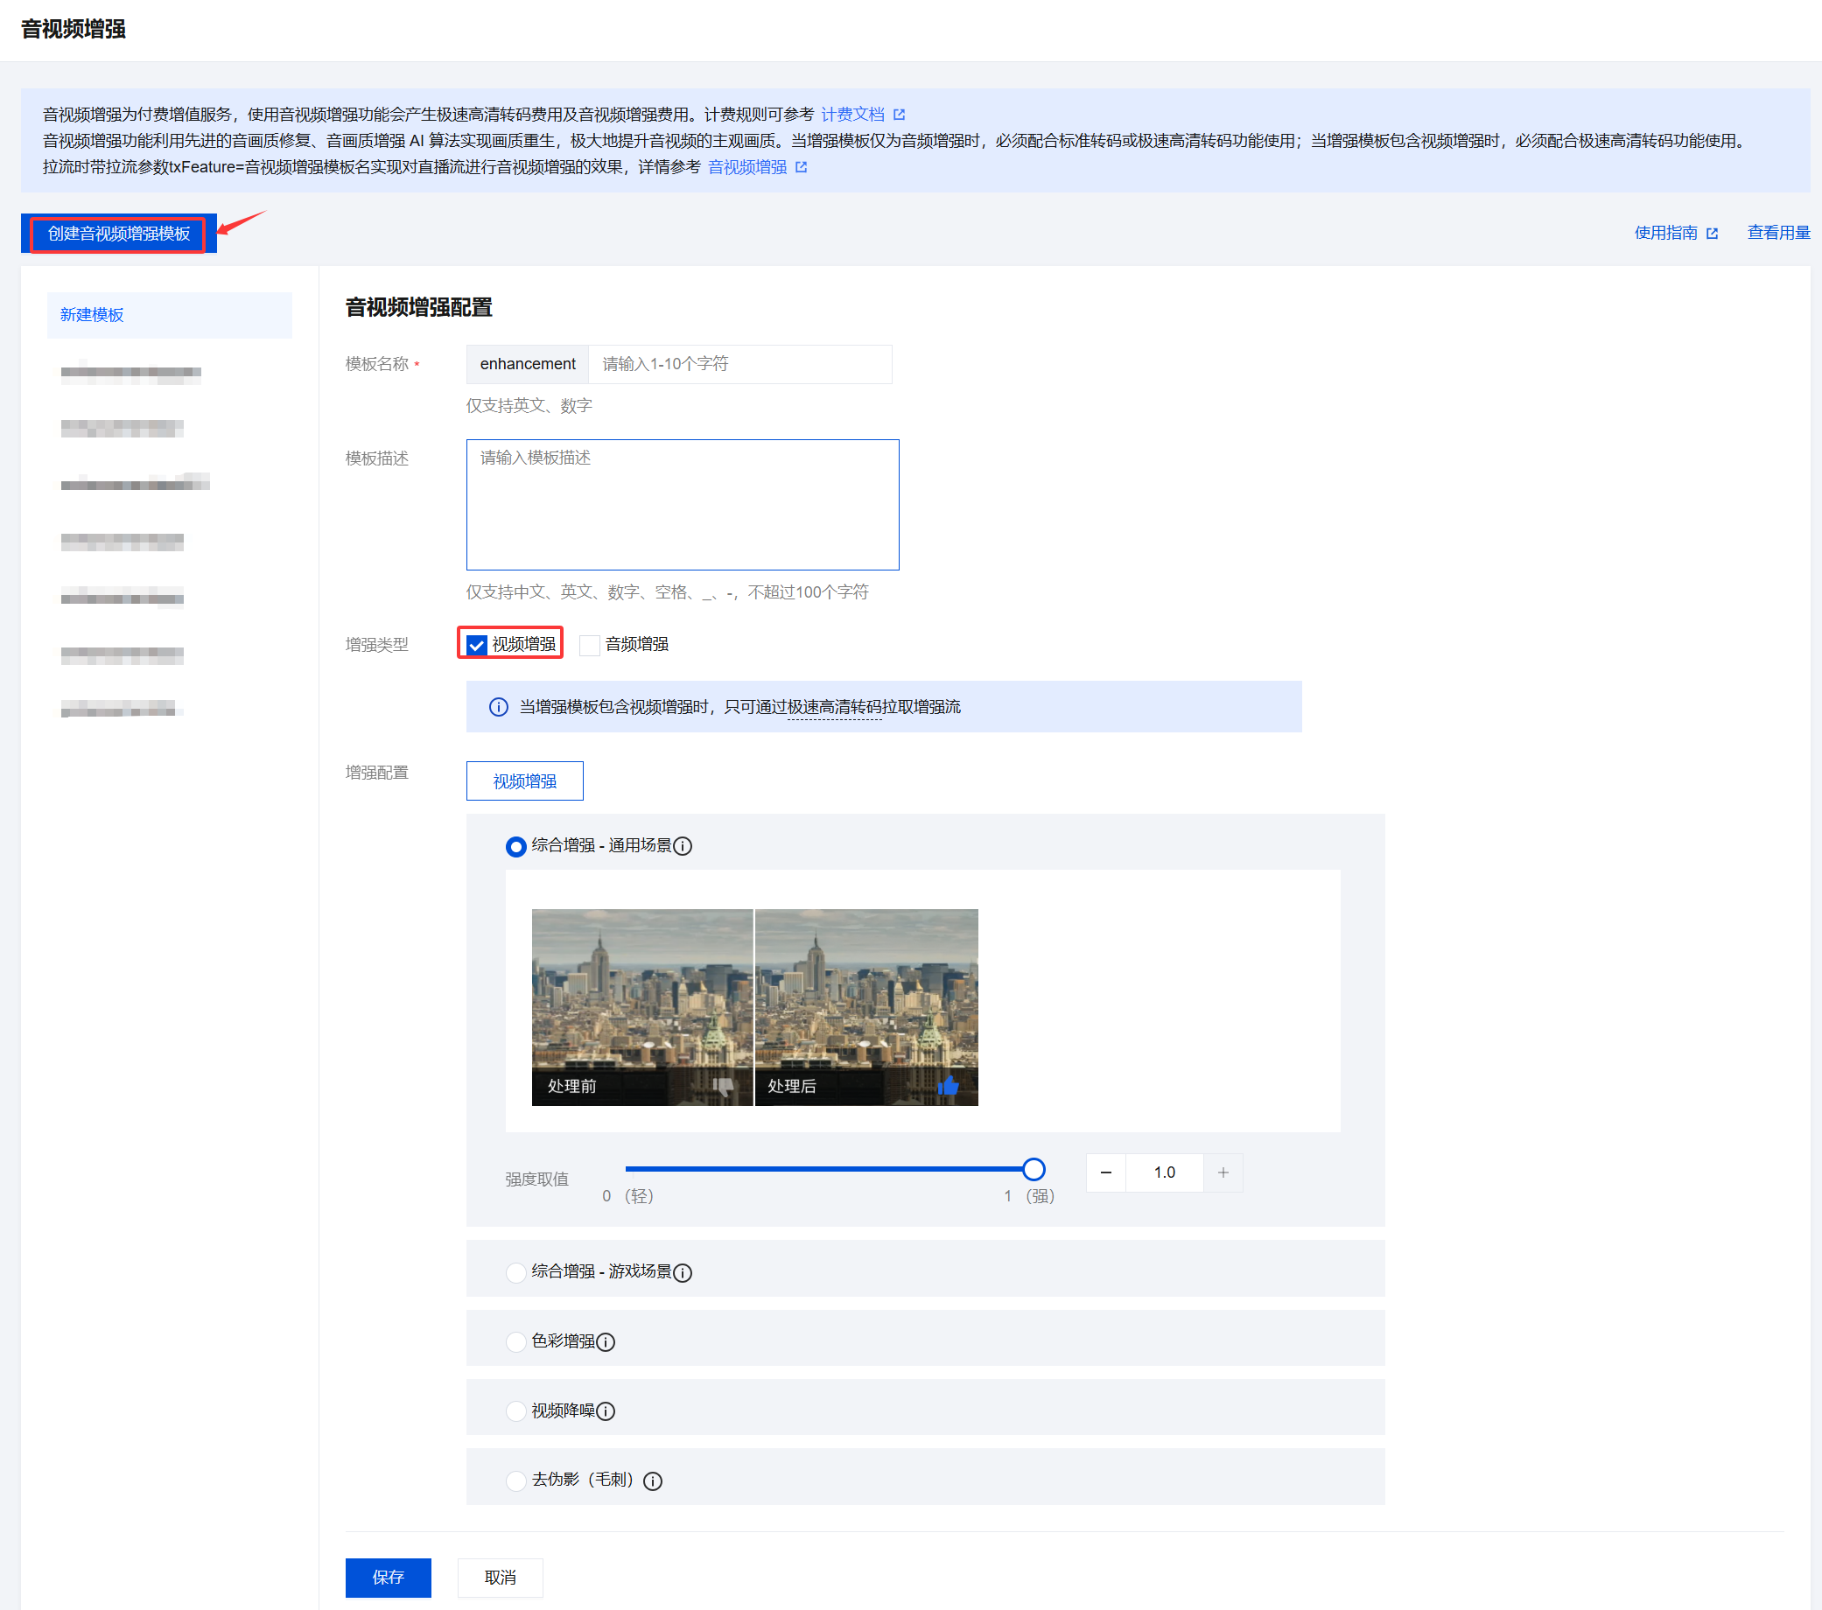Click the thumbs-down icon on 处理前 image
The width and height of the screenshot is (1822, 1610).
(x=723, y=1085)
